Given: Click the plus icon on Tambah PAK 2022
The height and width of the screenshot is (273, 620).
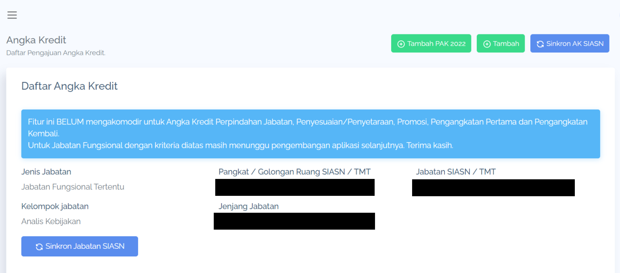Looking at the screenshot, I should click(x=401, y=44).
